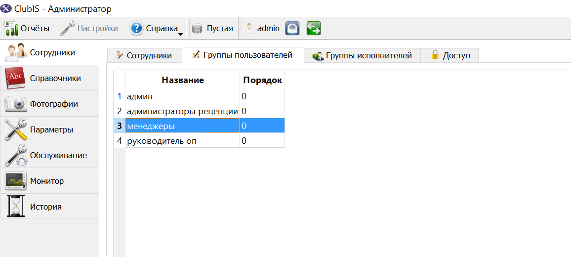Click row header number 3
The image size is (571, 257).
coord(120,126)
